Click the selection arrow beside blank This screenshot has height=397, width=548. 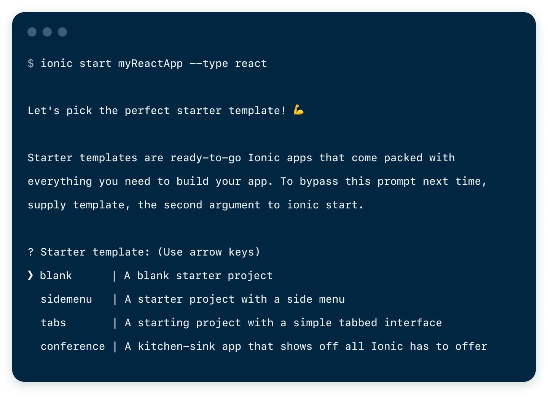pyautogui.click(x=30, y=275)
